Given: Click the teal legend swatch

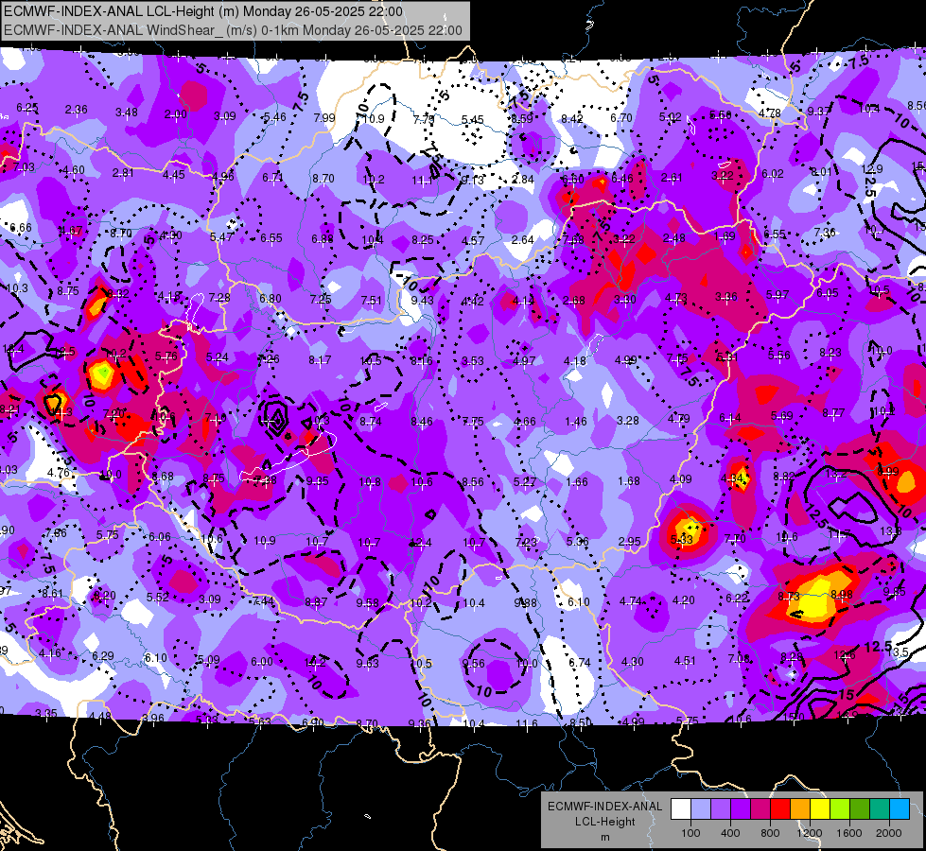Looking at the screenshot, I should (x=880, y=809).
